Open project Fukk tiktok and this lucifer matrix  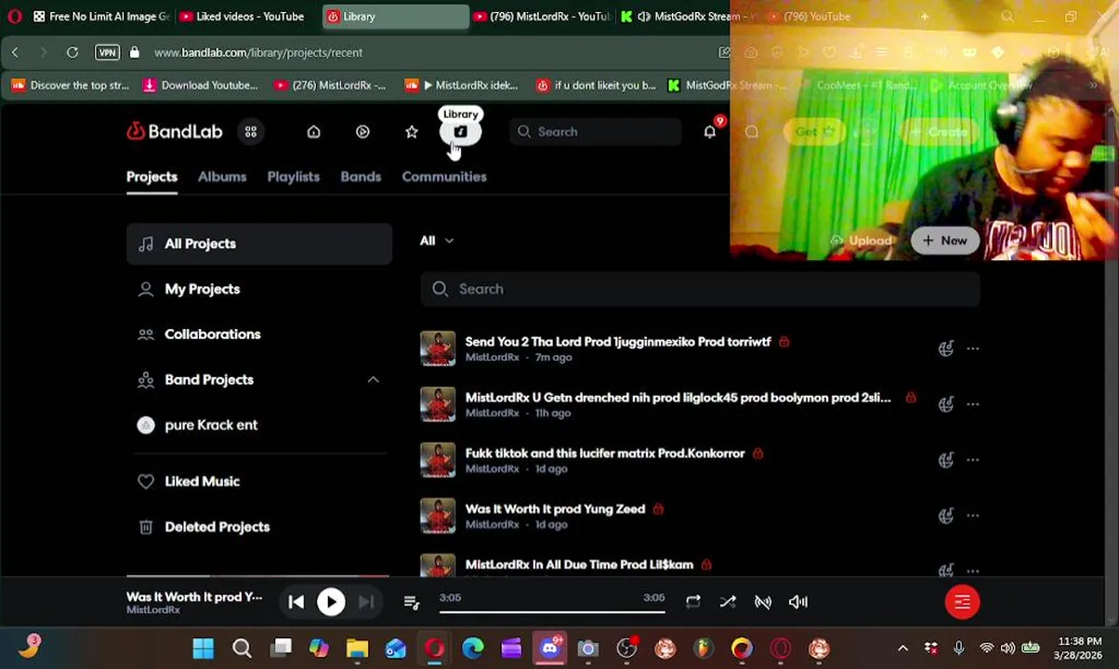click(605, 453)
